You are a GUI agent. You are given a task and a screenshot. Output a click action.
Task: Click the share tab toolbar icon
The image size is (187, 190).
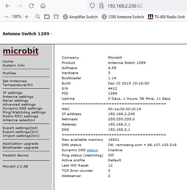click(47, 17)
